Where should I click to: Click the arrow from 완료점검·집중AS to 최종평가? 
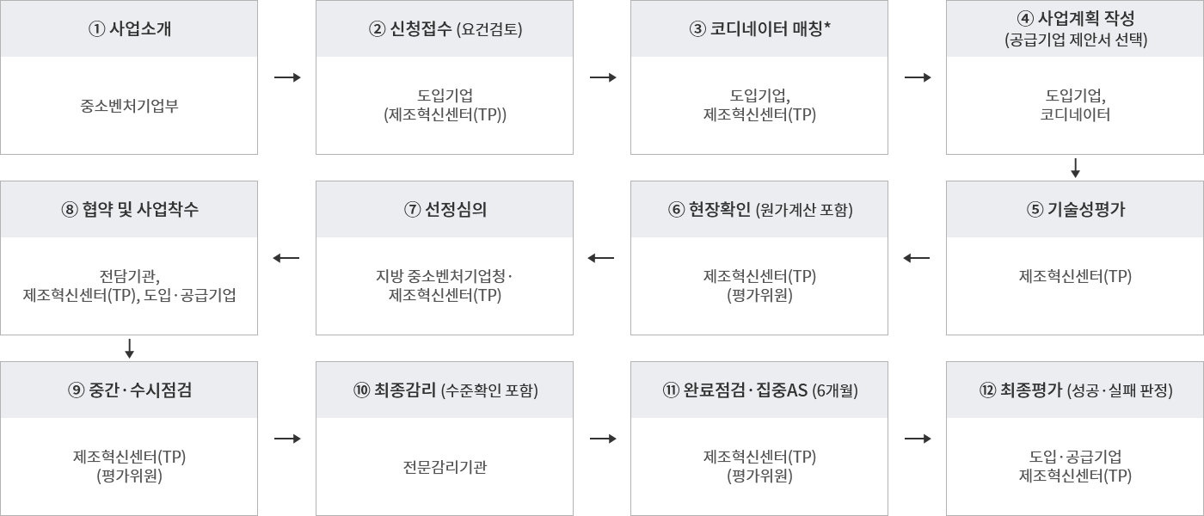point(918,439)
